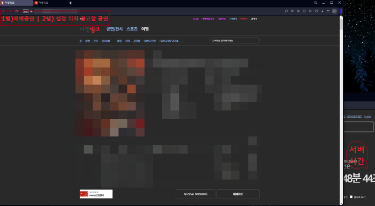Click the 공연 submenu link

coord(87,41)
